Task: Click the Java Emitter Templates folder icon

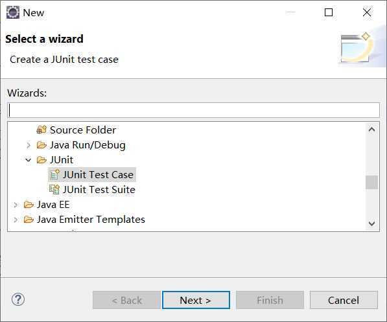Action: point(29,220)
